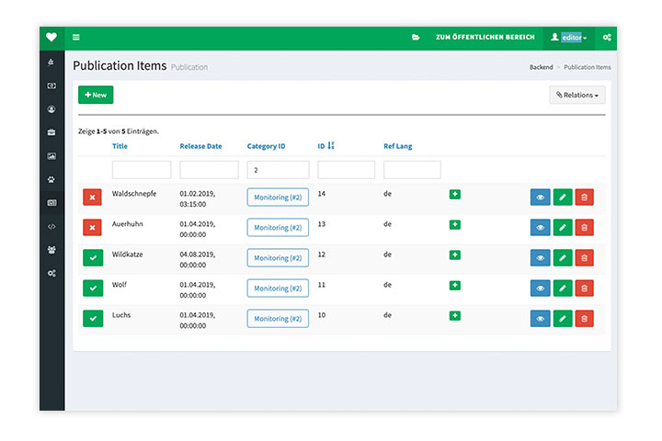The width and height of the screenshot is (662, 441).
Task: Click the green plus icon in Auerhuhn row
Action: (455, 224)
